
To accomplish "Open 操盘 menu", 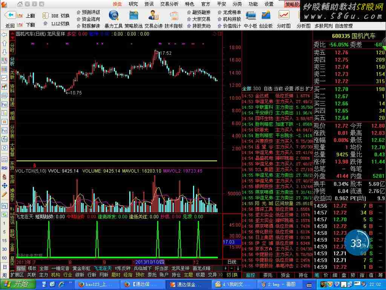I will [117, 4].
